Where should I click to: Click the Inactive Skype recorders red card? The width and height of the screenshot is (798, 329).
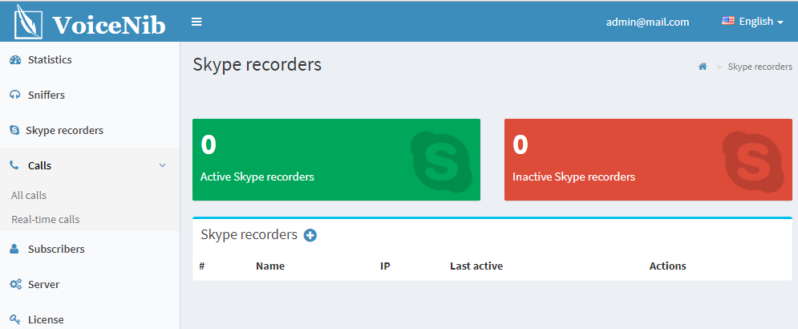pos(648,160)
